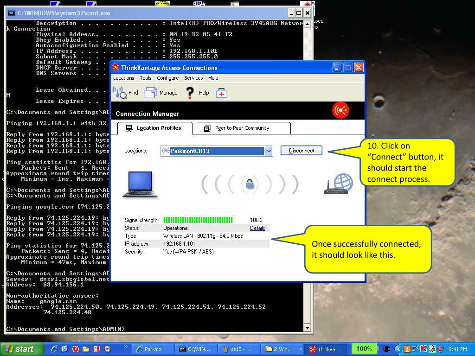Click the router and globe icon
The image size is (475, 356).
coord(339,184)
